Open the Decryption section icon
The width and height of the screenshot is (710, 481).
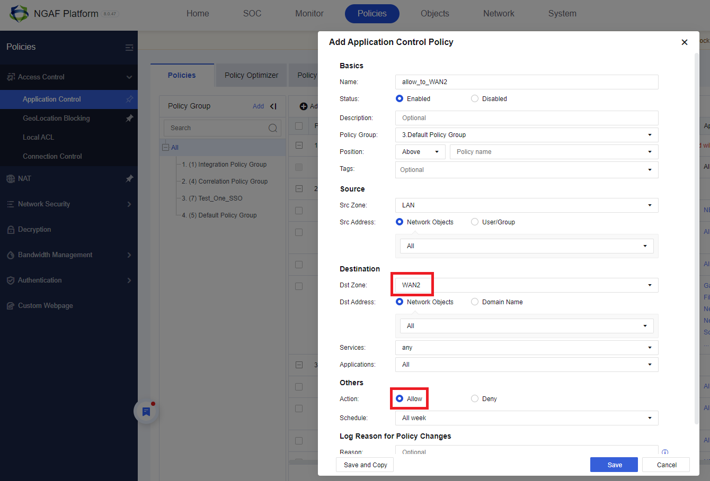[x=10, y=229]
